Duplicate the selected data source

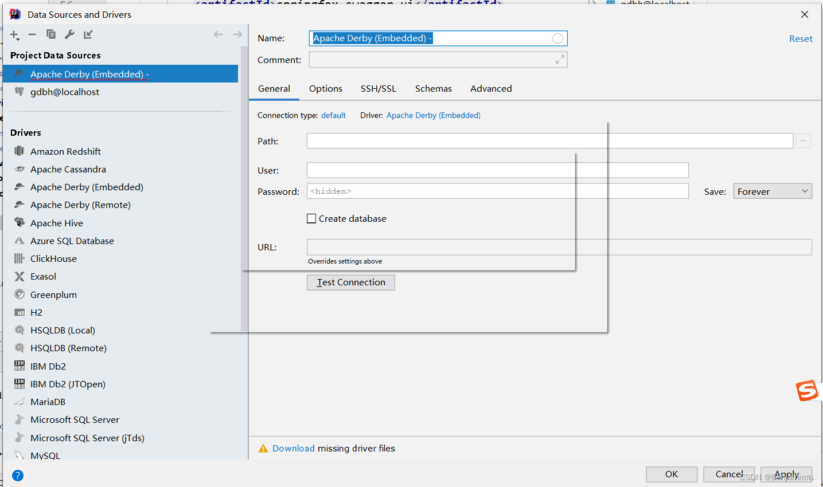51,34
